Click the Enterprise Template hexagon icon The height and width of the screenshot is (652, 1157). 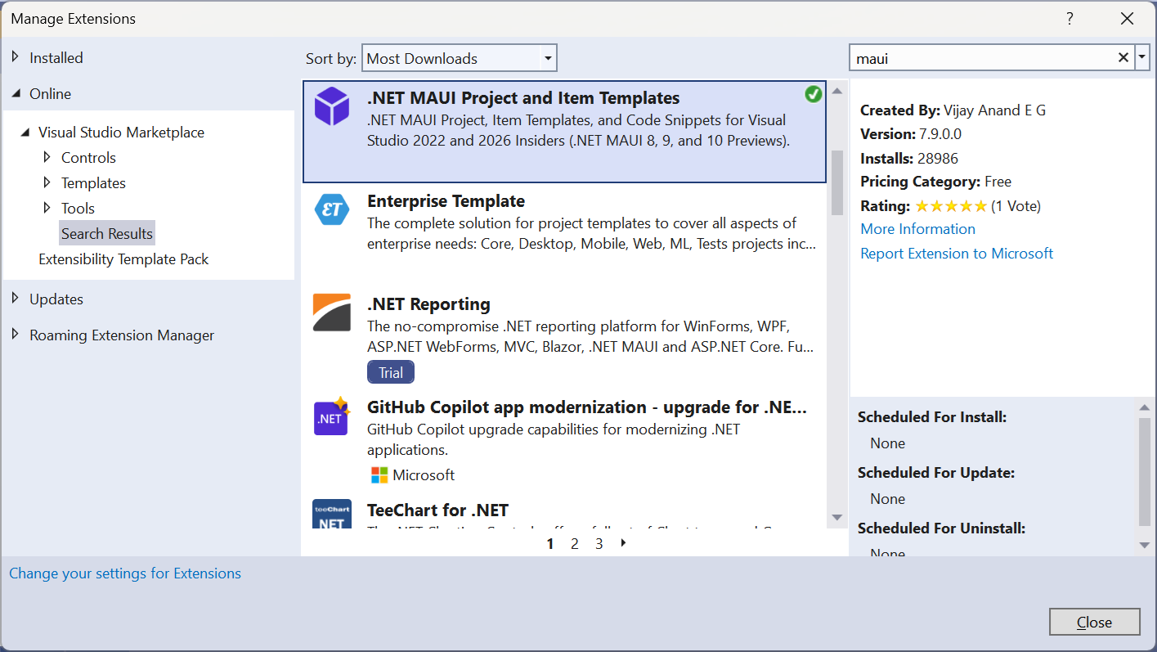(332, 209)
